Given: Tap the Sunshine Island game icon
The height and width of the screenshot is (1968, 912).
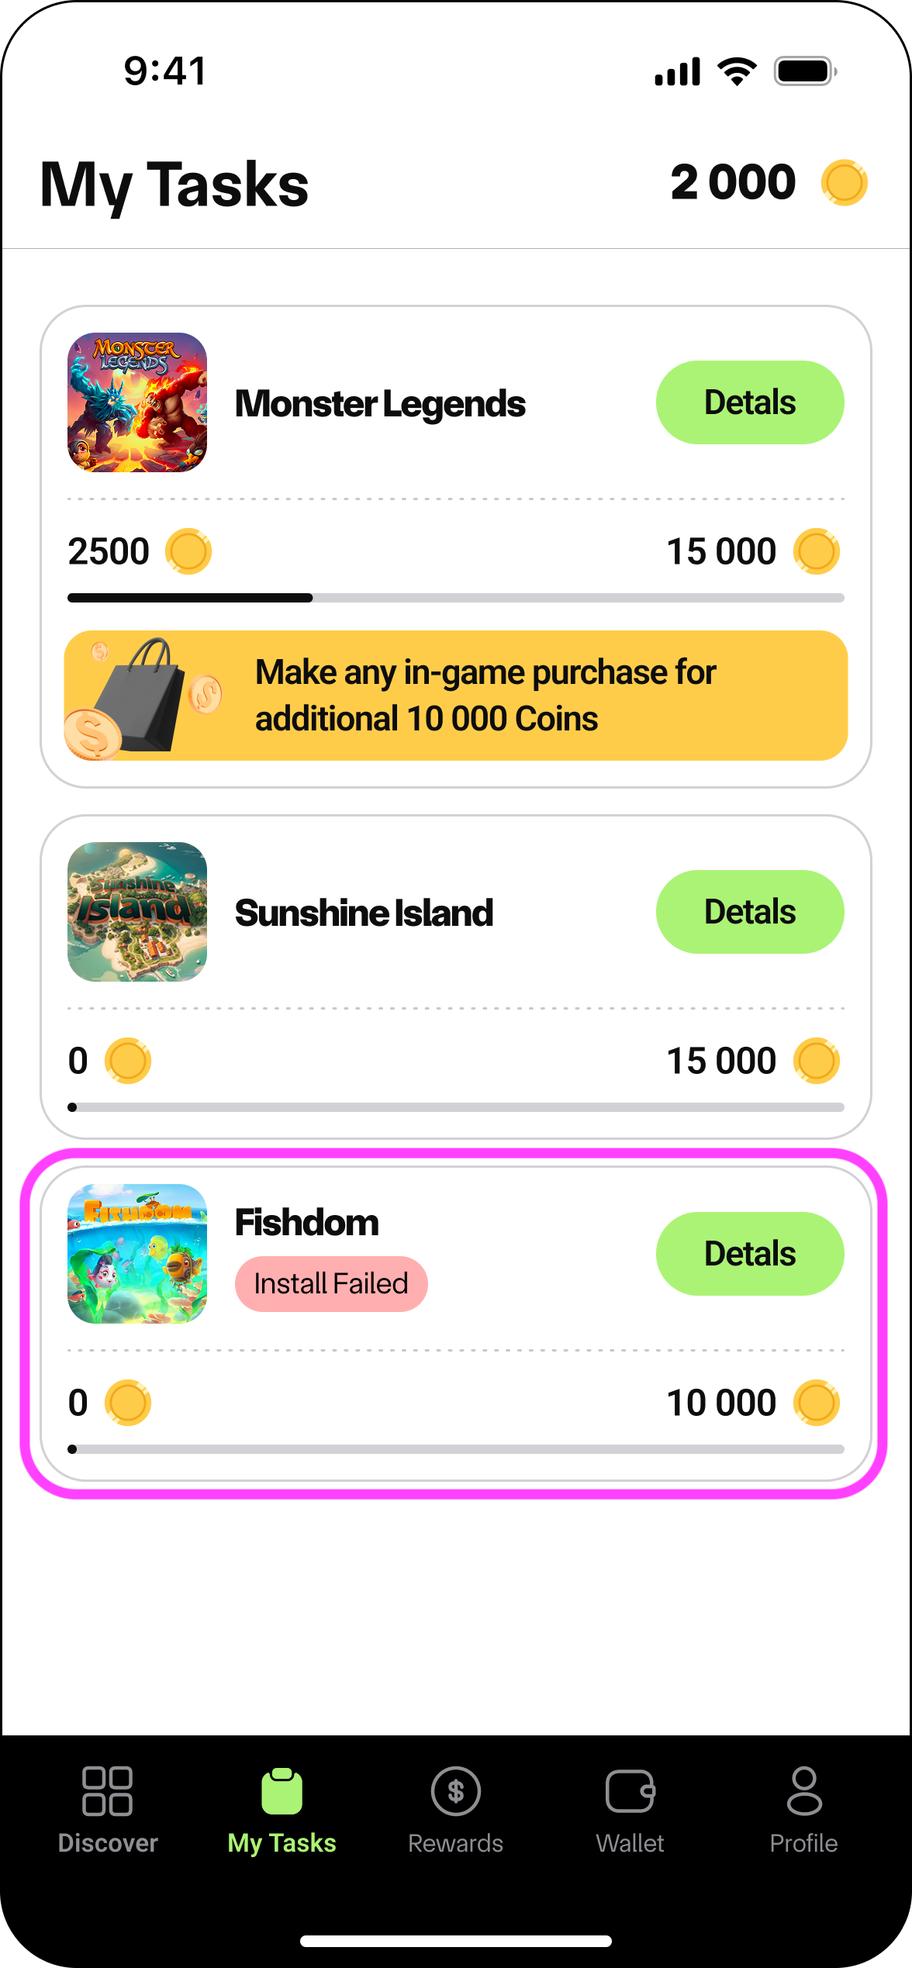Looking at the screenshot, I should [x=137, y=912].
